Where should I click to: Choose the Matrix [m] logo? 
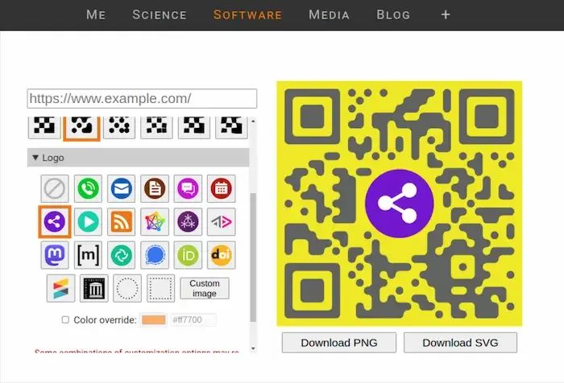pos(88,255)
